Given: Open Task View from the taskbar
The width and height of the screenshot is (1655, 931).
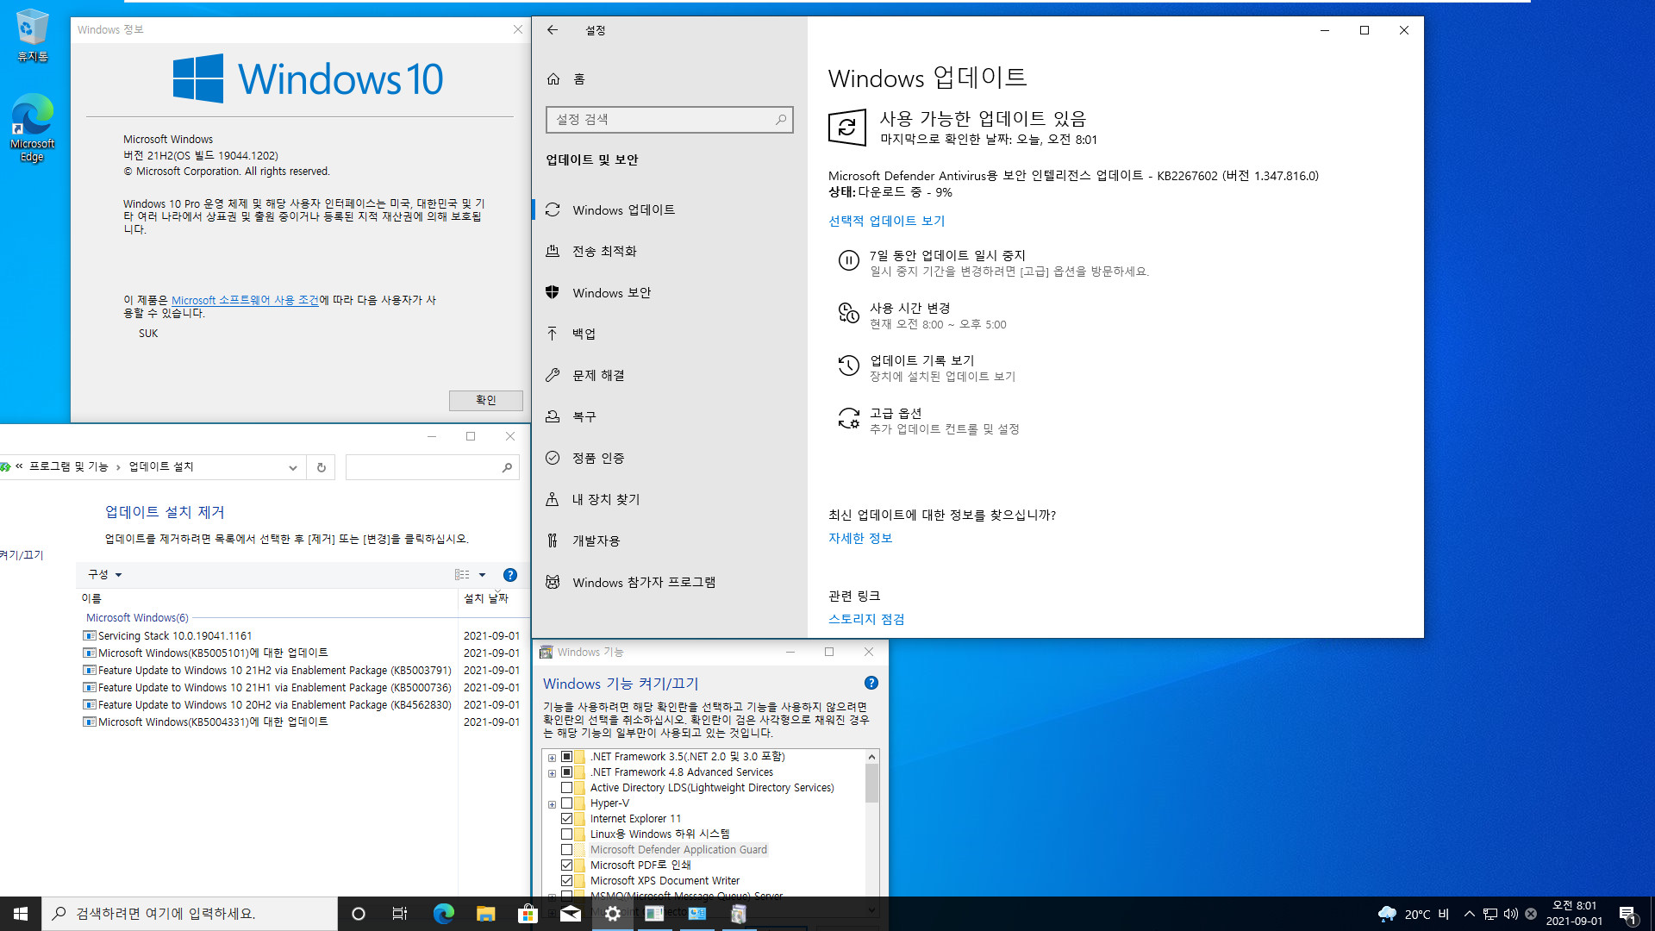Looking at the screenshot, I should tap(400, 914).
